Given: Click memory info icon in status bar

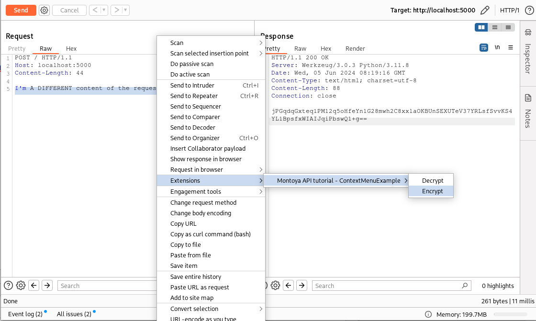Looking at the screenshot, I should pyautogui.click(x=428, y=314).
